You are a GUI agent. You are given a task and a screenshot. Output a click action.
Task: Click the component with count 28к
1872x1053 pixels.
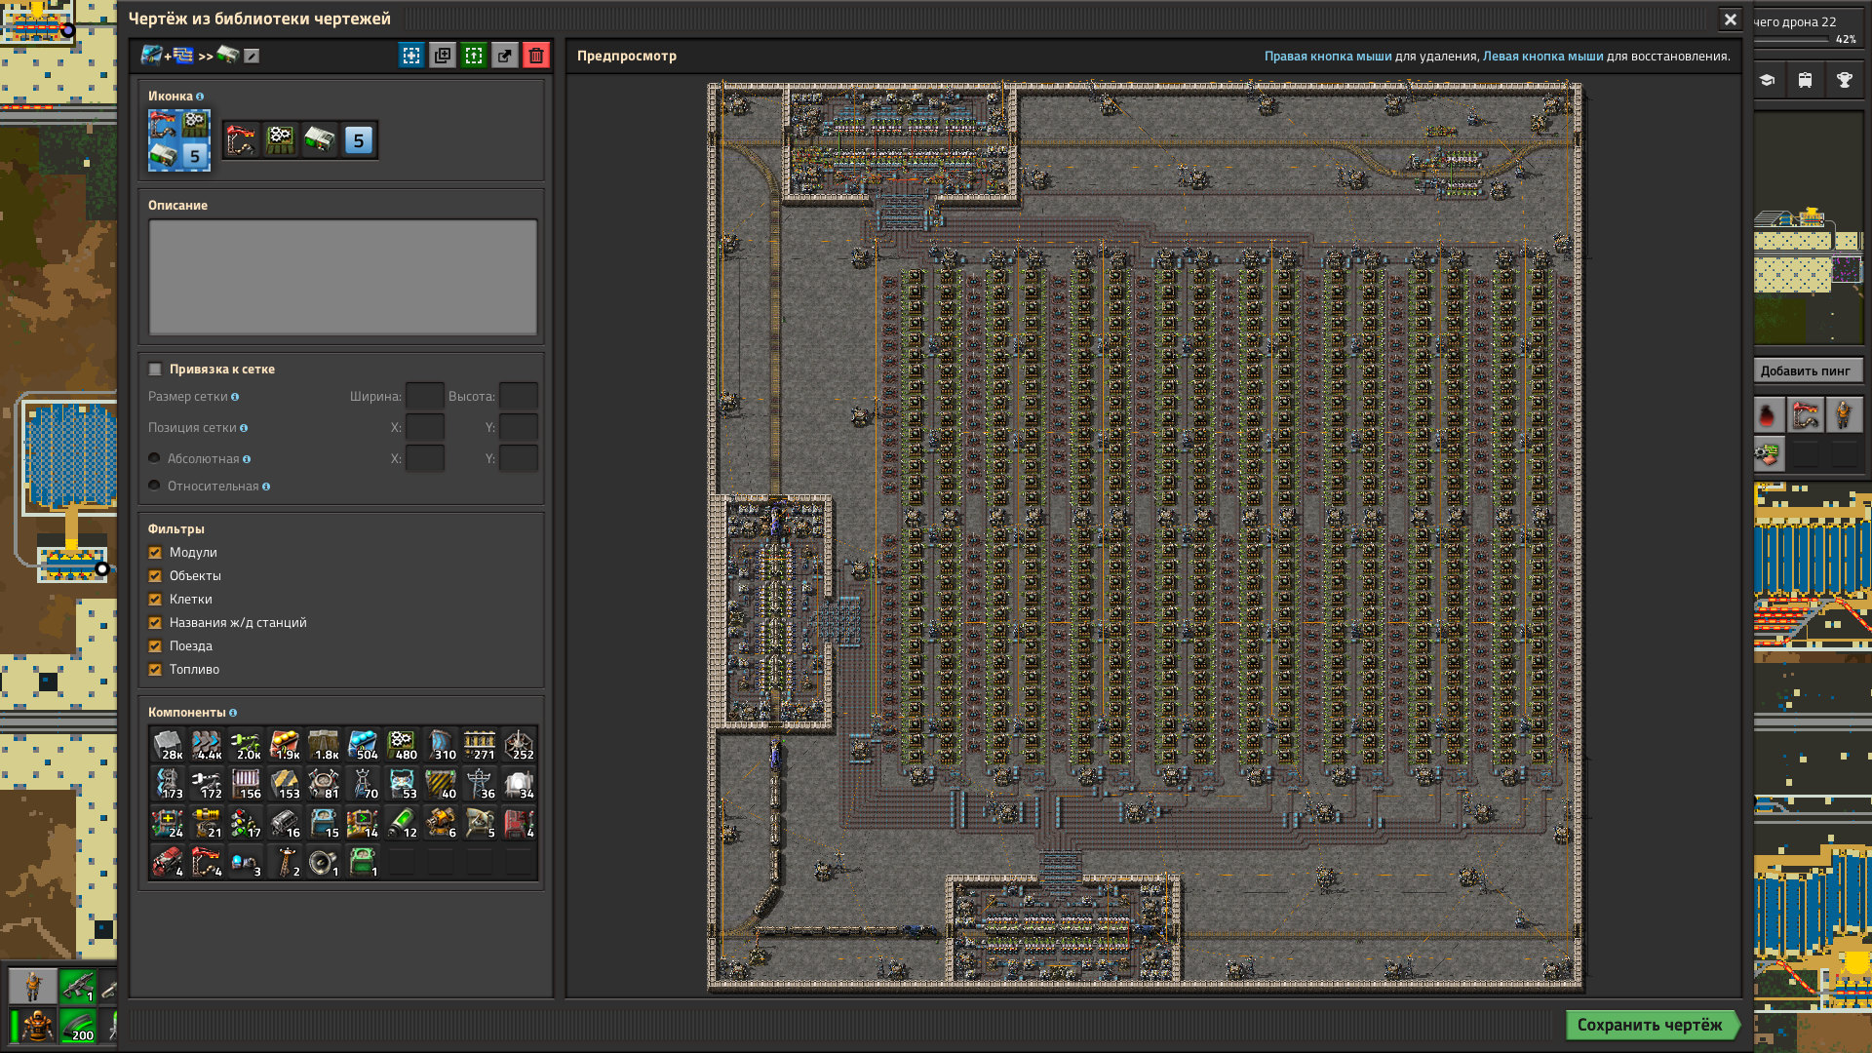pyautogui.click(x=168, y=745)
